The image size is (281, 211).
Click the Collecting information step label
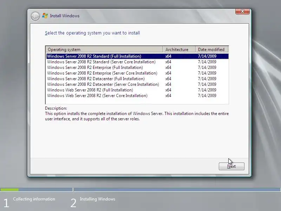[x=34, y=199]
